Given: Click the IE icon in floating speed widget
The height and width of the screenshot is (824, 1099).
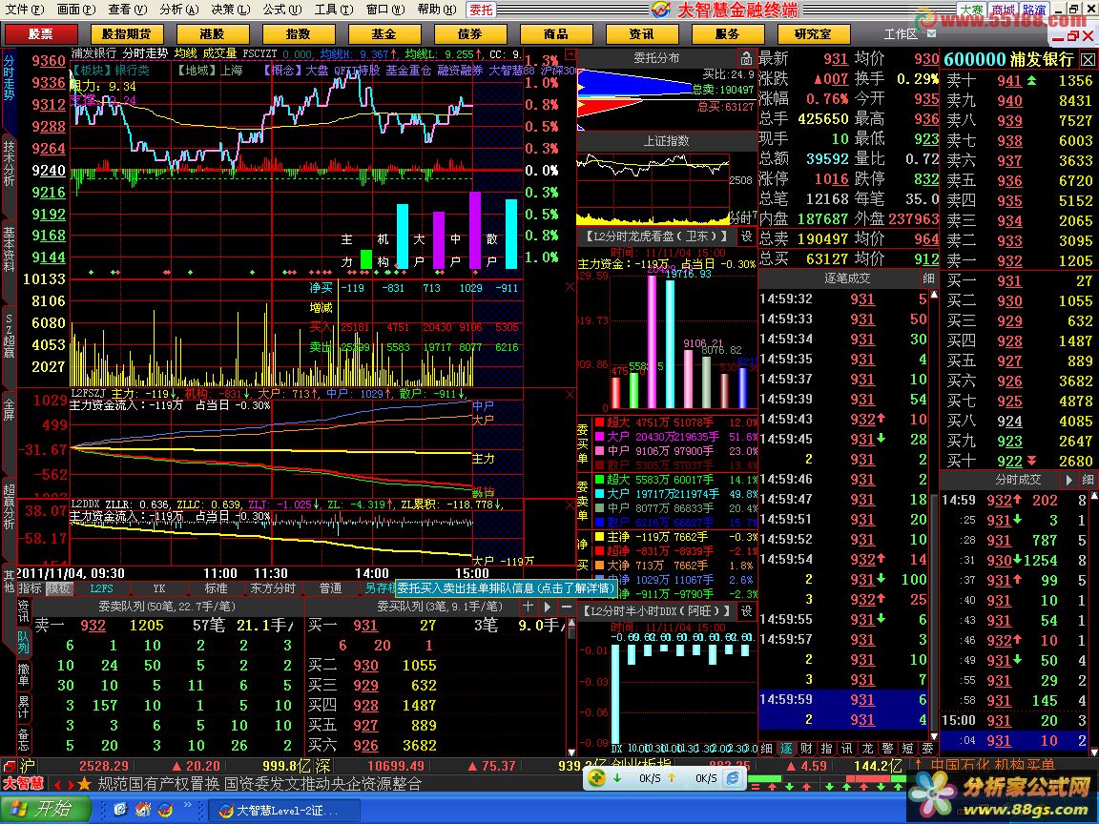Looking at the screenshot, I should (x=733, y=778).
